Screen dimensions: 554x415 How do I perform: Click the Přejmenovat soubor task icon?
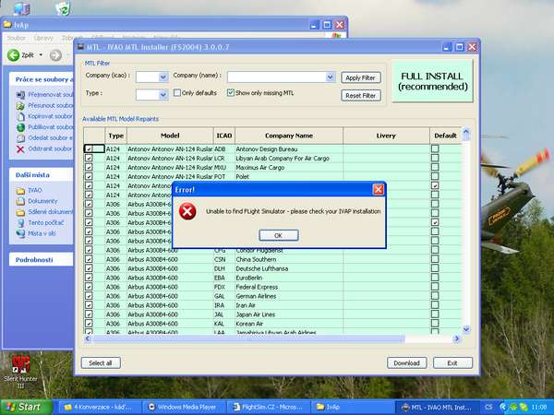click(x=20, y=94)
